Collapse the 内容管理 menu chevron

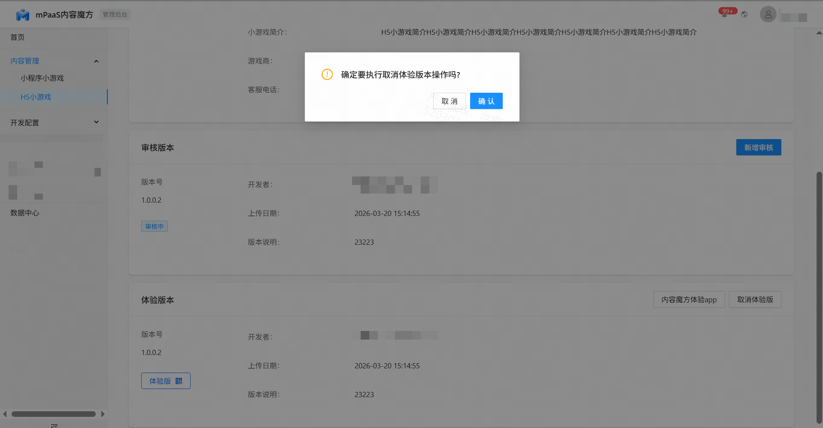(97, 61)
